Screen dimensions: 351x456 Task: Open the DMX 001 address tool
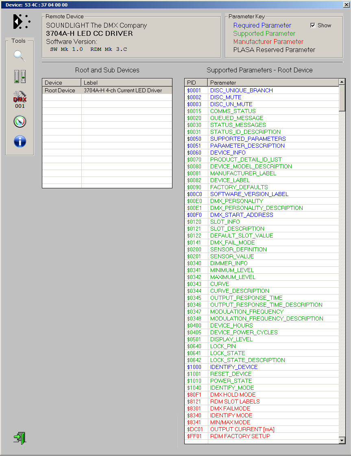(x=20, y=100)
